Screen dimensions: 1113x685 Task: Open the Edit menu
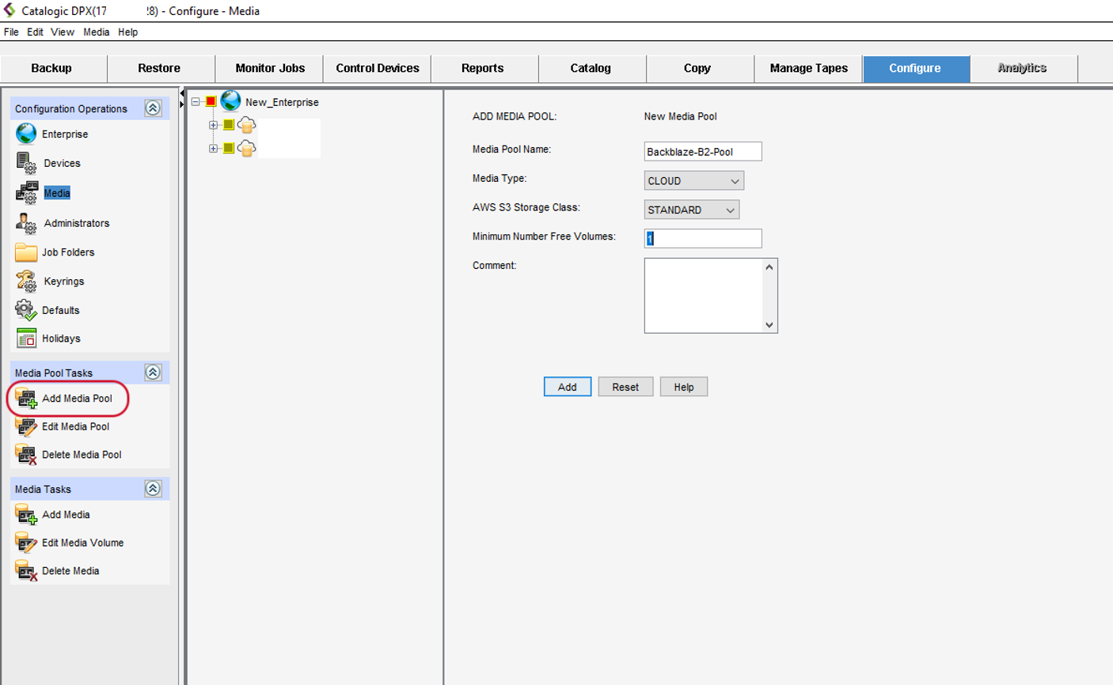(35, 32)
